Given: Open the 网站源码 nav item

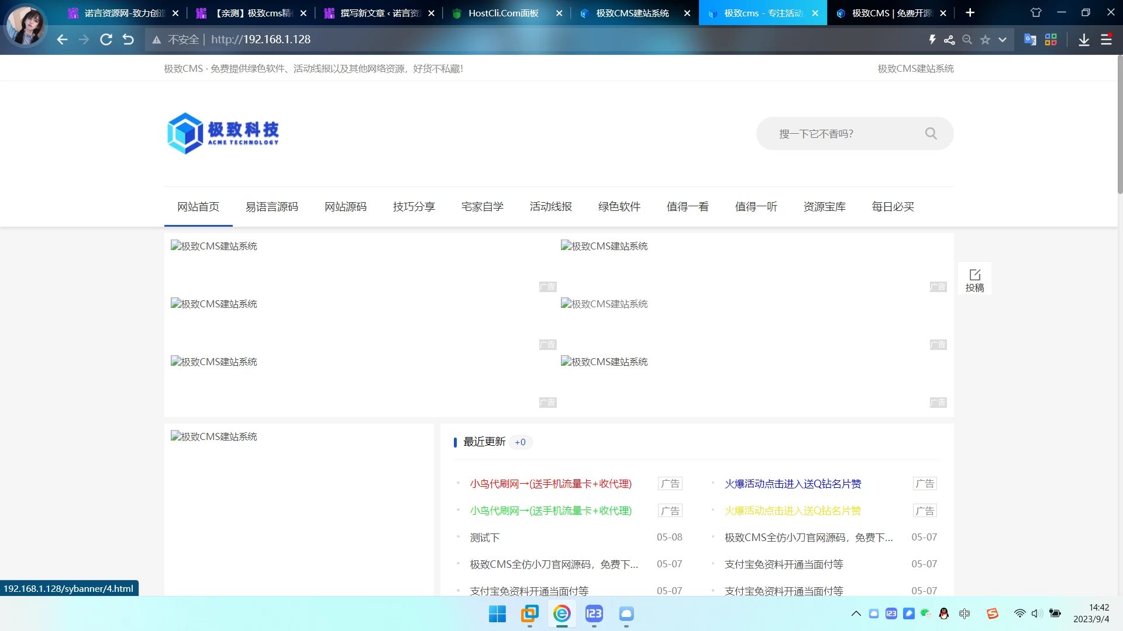Looking at the screenshot, I should [x=346, y=206].
